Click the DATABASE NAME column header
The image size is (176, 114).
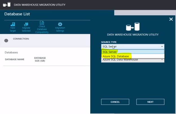click(x=15, y=59)
